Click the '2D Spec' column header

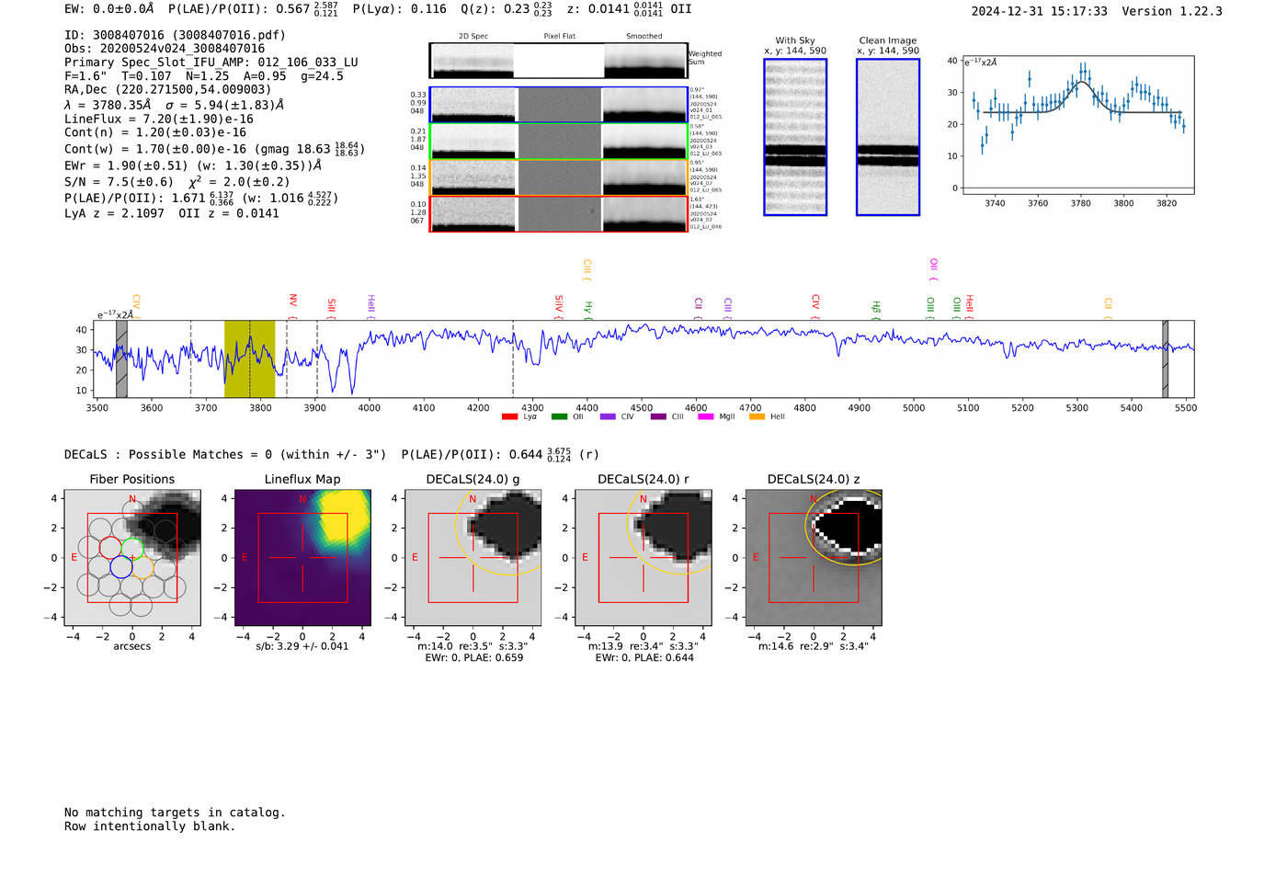473,37
